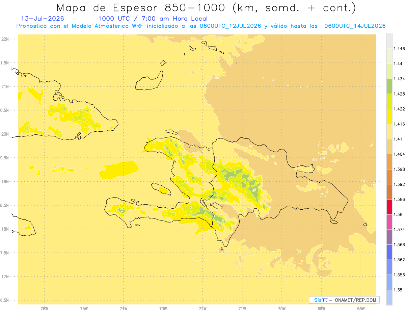The image size is (405, 313).
Task: Click the pink legend band between 1.374 and 1.38
Action: [389, 222]
